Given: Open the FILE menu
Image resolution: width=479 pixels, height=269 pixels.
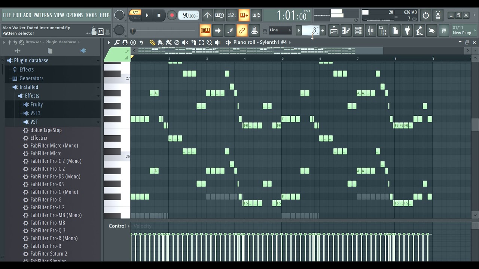Looking at the screenshot, I should 7,15.
